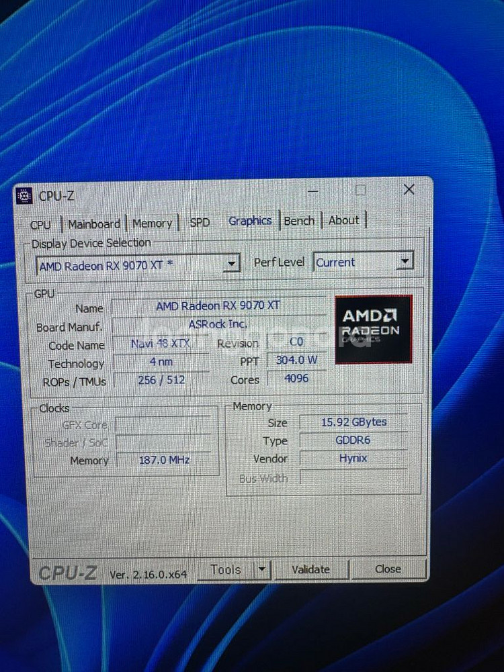Open the CPU tab

[41, 225]
